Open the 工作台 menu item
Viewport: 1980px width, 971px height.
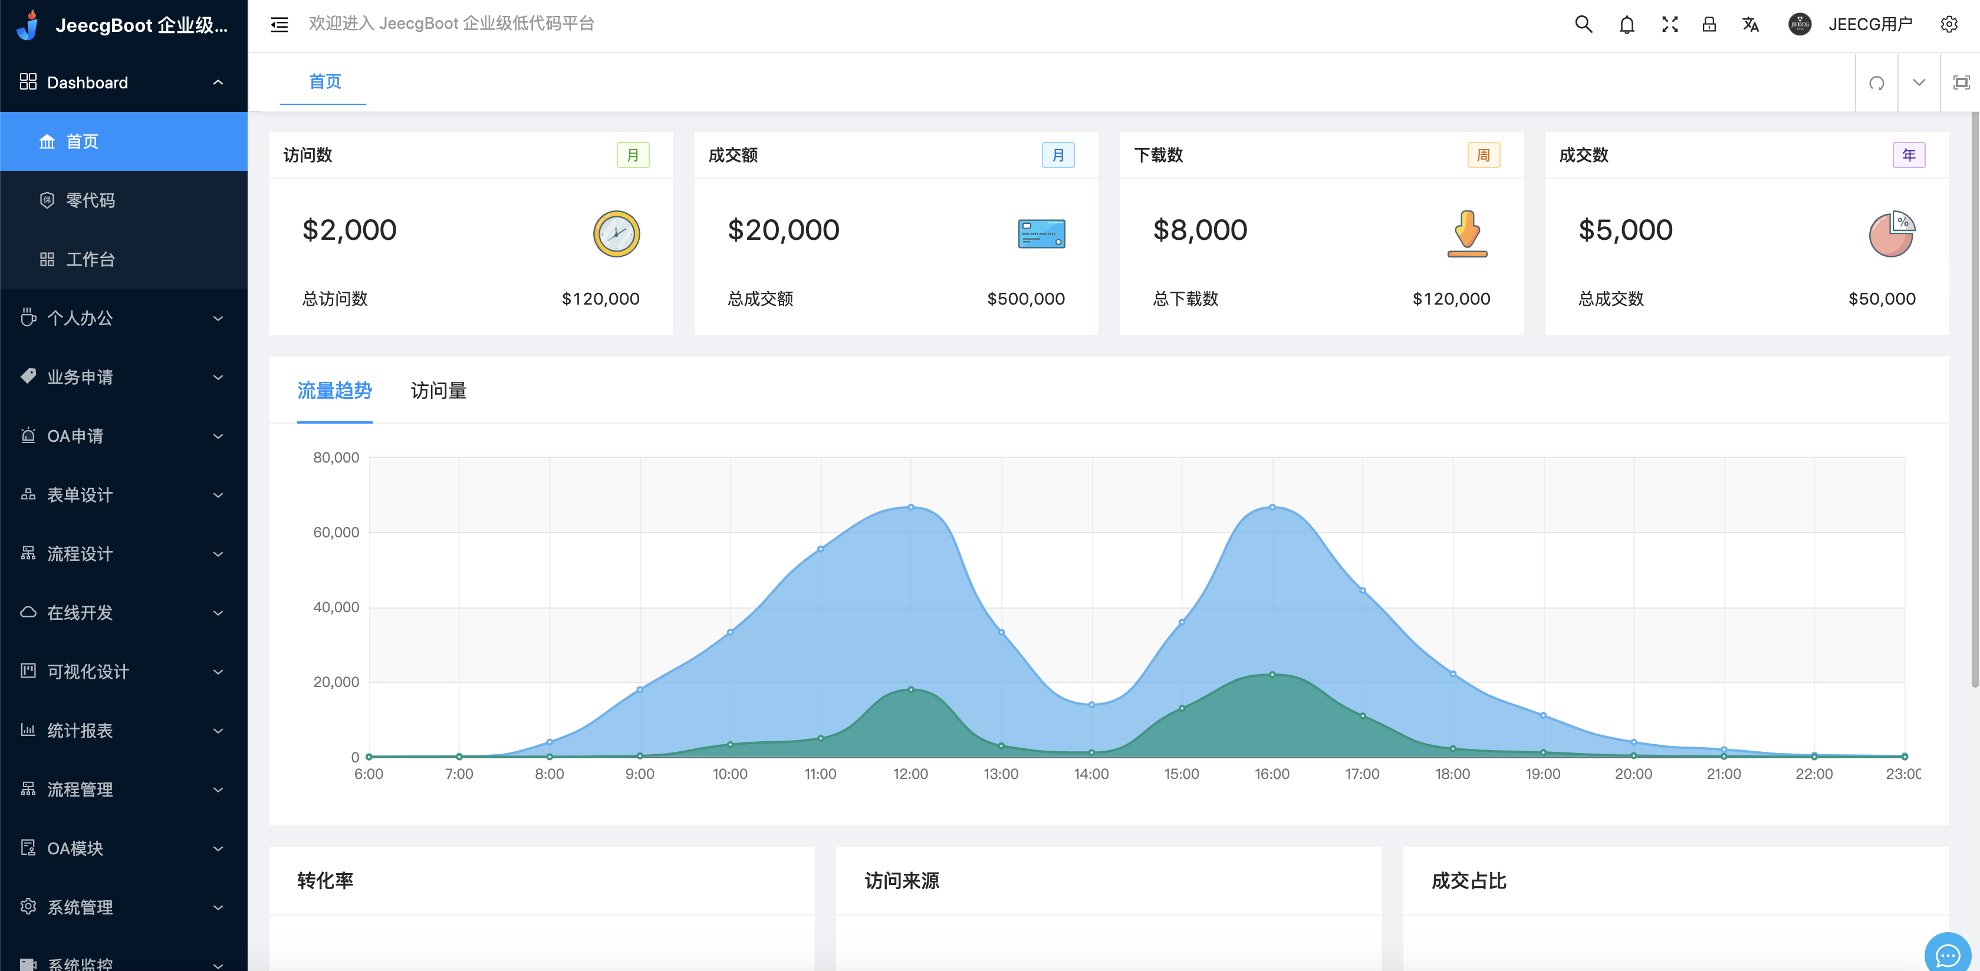(x=91, y=260)
